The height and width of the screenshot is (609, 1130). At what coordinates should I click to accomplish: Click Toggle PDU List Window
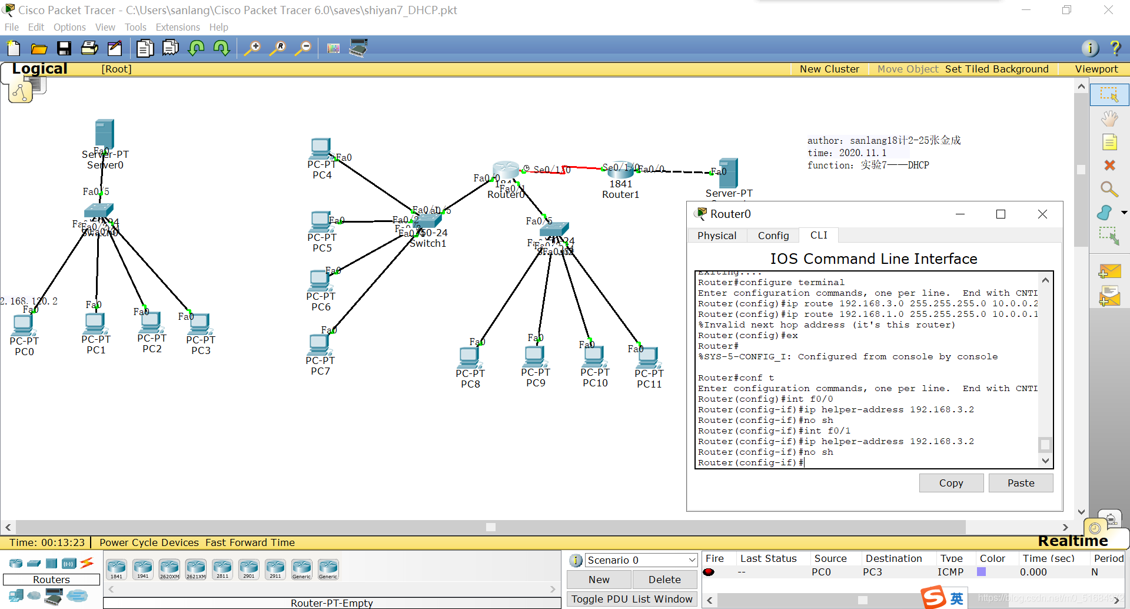pos(632,599)
